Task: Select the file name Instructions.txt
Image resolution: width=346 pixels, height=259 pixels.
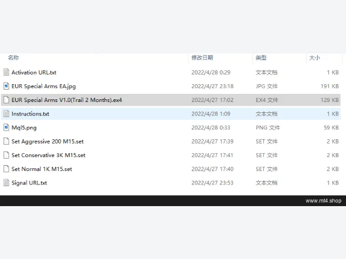Action: [30, 114]
